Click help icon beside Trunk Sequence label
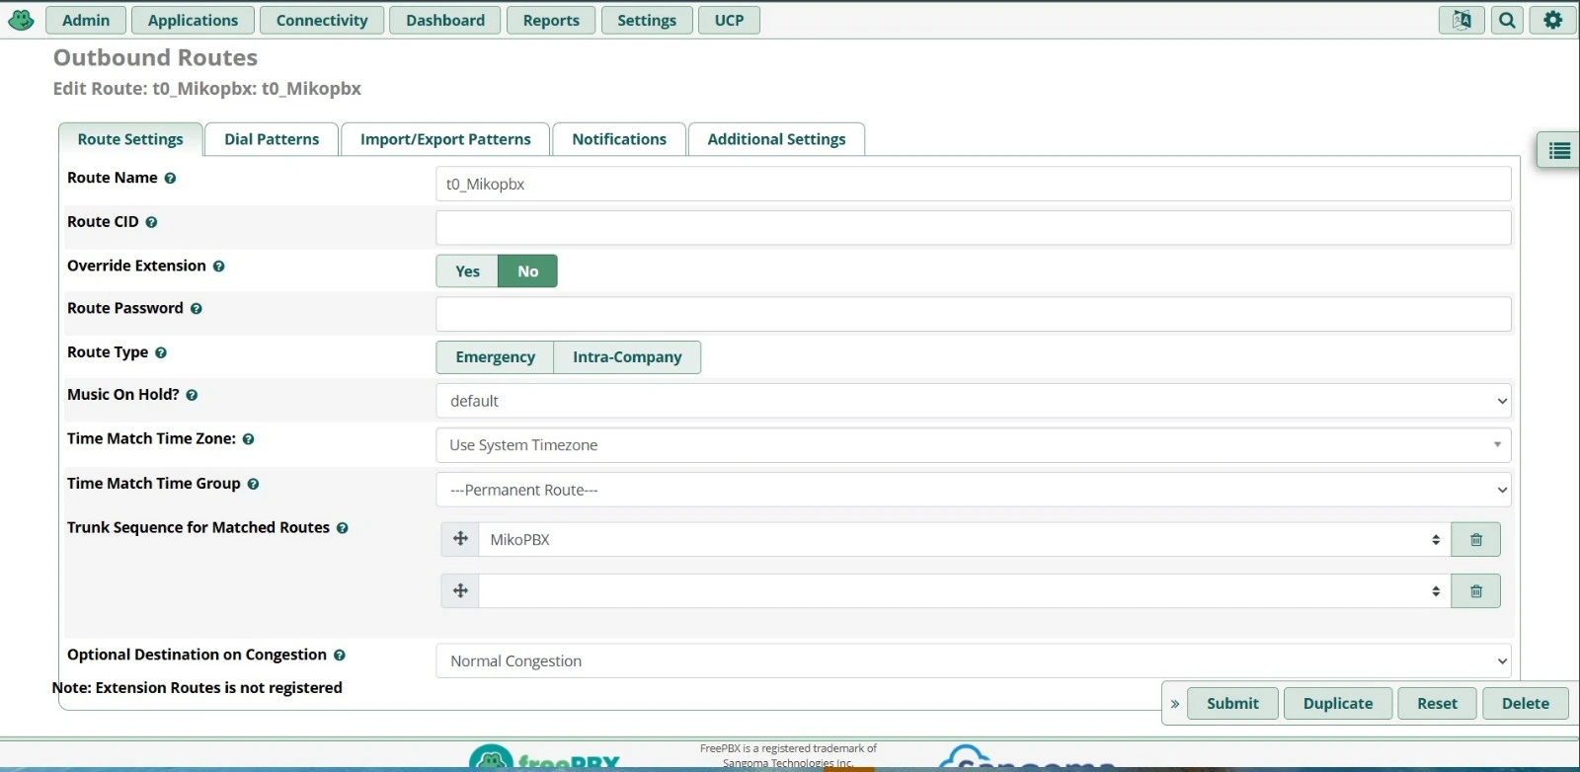Screen dimensions: 1580x772 point(342,528)
